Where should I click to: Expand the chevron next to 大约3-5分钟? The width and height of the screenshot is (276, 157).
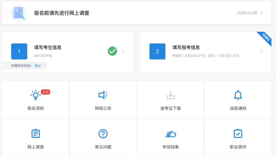pyautogui.click(x=261, y=13)
